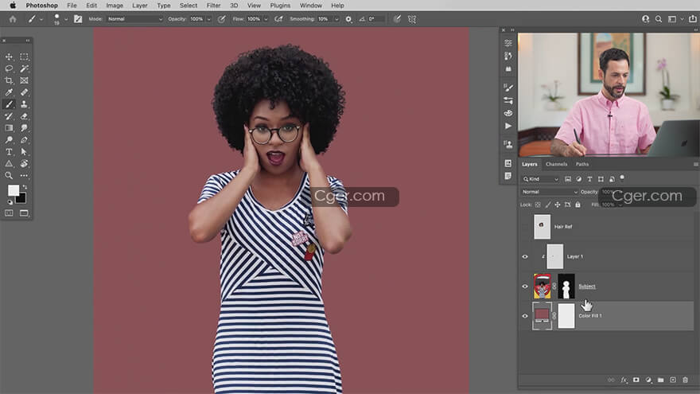Open the layer filter Kind dropdown
Image resolution: width=700 pixels, height=394 pixels.
(541, 179)
